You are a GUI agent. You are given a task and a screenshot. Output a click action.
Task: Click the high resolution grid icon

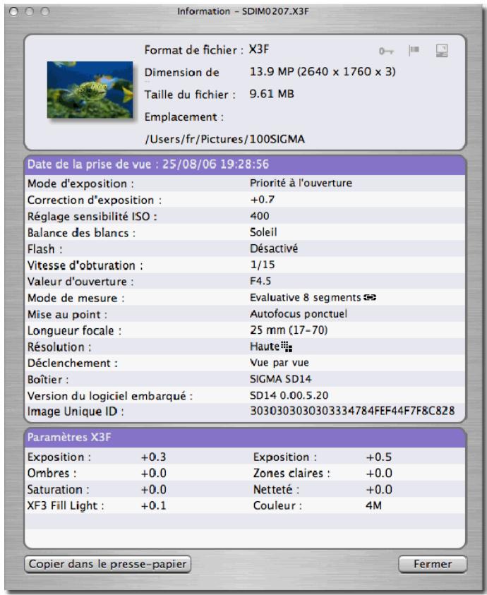(x=287, y=347)
